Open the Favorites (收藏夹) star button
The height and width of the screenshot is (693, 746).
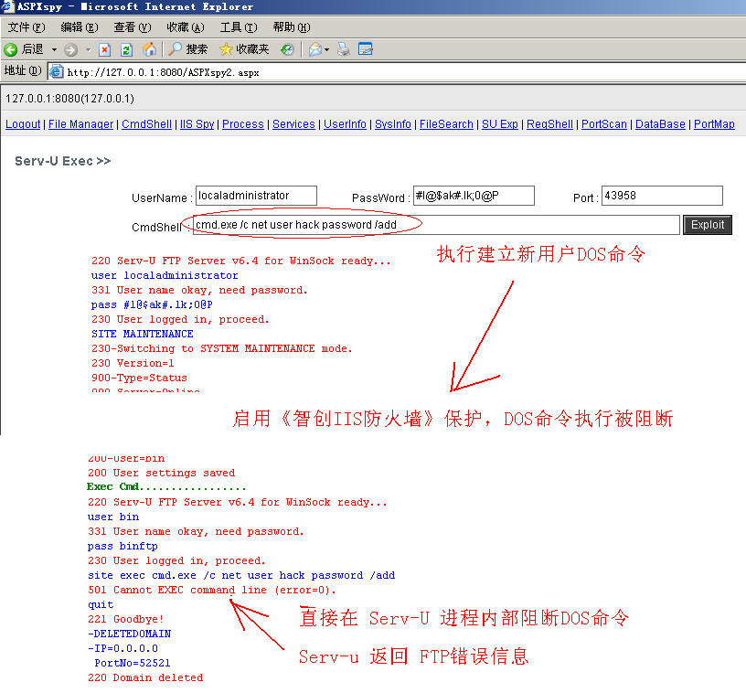tap(244, 49)
